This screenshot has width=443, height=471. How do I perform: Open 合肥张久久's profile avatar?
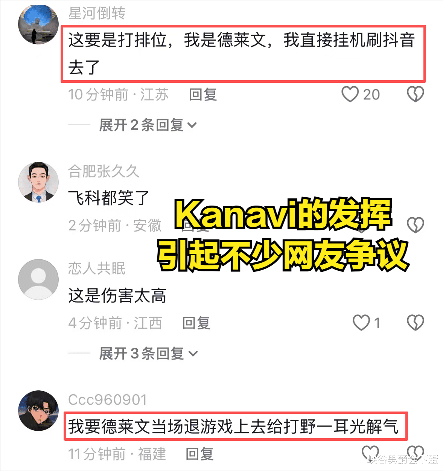tap(38, 182)
